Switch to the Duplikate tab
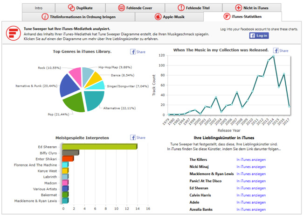303x215 pixels. point(80,8)
